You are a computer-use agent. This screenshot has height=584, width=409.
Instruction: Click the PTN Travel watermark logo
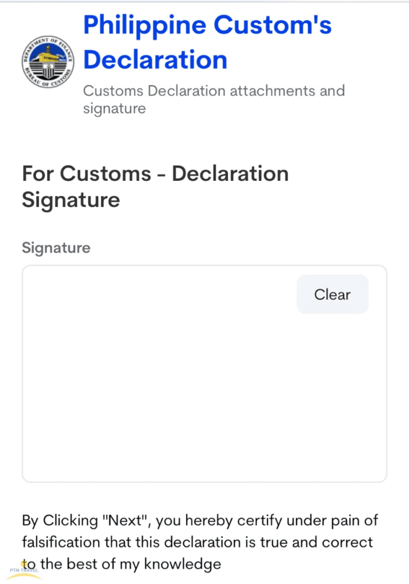click(24, 571)
